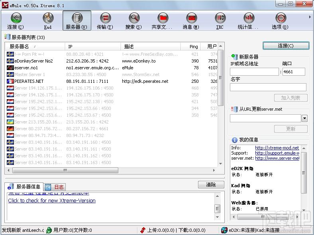Click server list scroll right arrow
The width and height of the screenshot is (314, 235).
click(214, 170)
